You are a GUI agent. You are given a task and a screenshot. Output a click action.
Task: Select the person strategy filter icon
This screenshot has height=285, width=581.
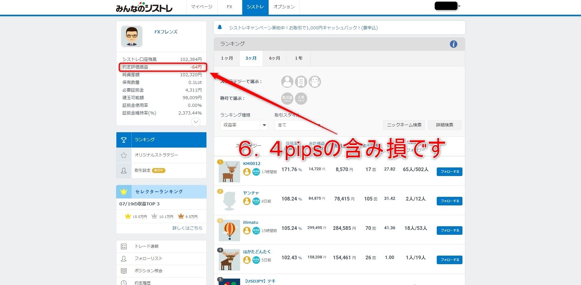[287, 82]
